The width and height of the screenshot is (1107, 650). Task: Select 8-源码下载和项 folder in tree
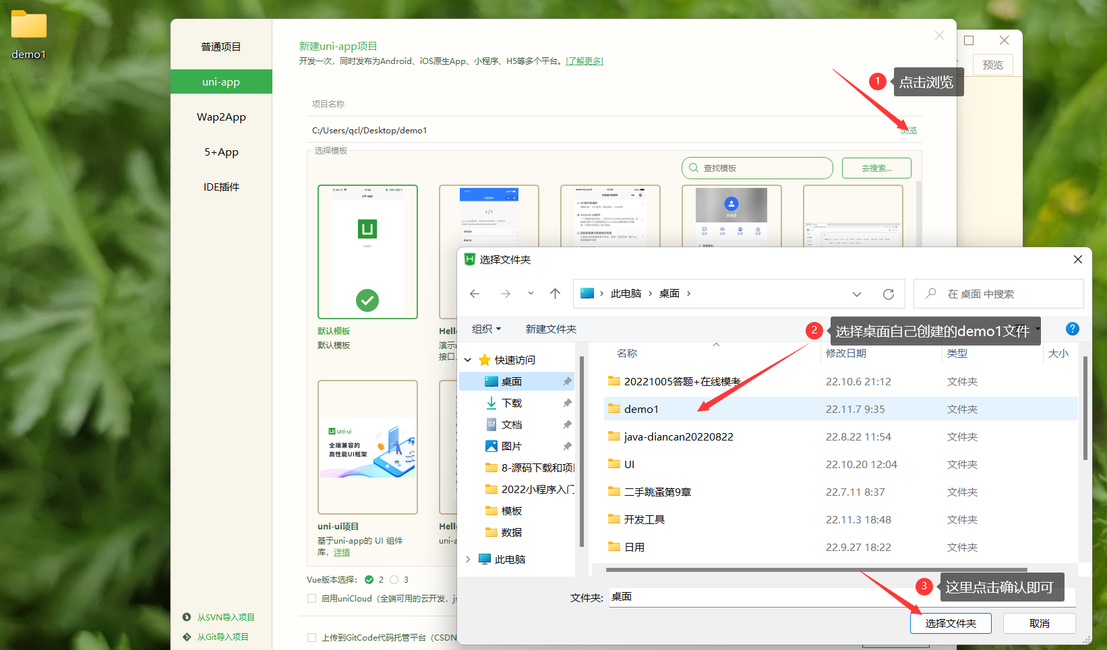point(529,467)
